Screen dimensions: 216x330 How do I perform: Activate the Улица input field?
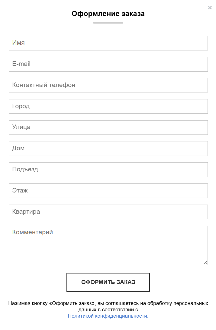(x=108, y=127)
